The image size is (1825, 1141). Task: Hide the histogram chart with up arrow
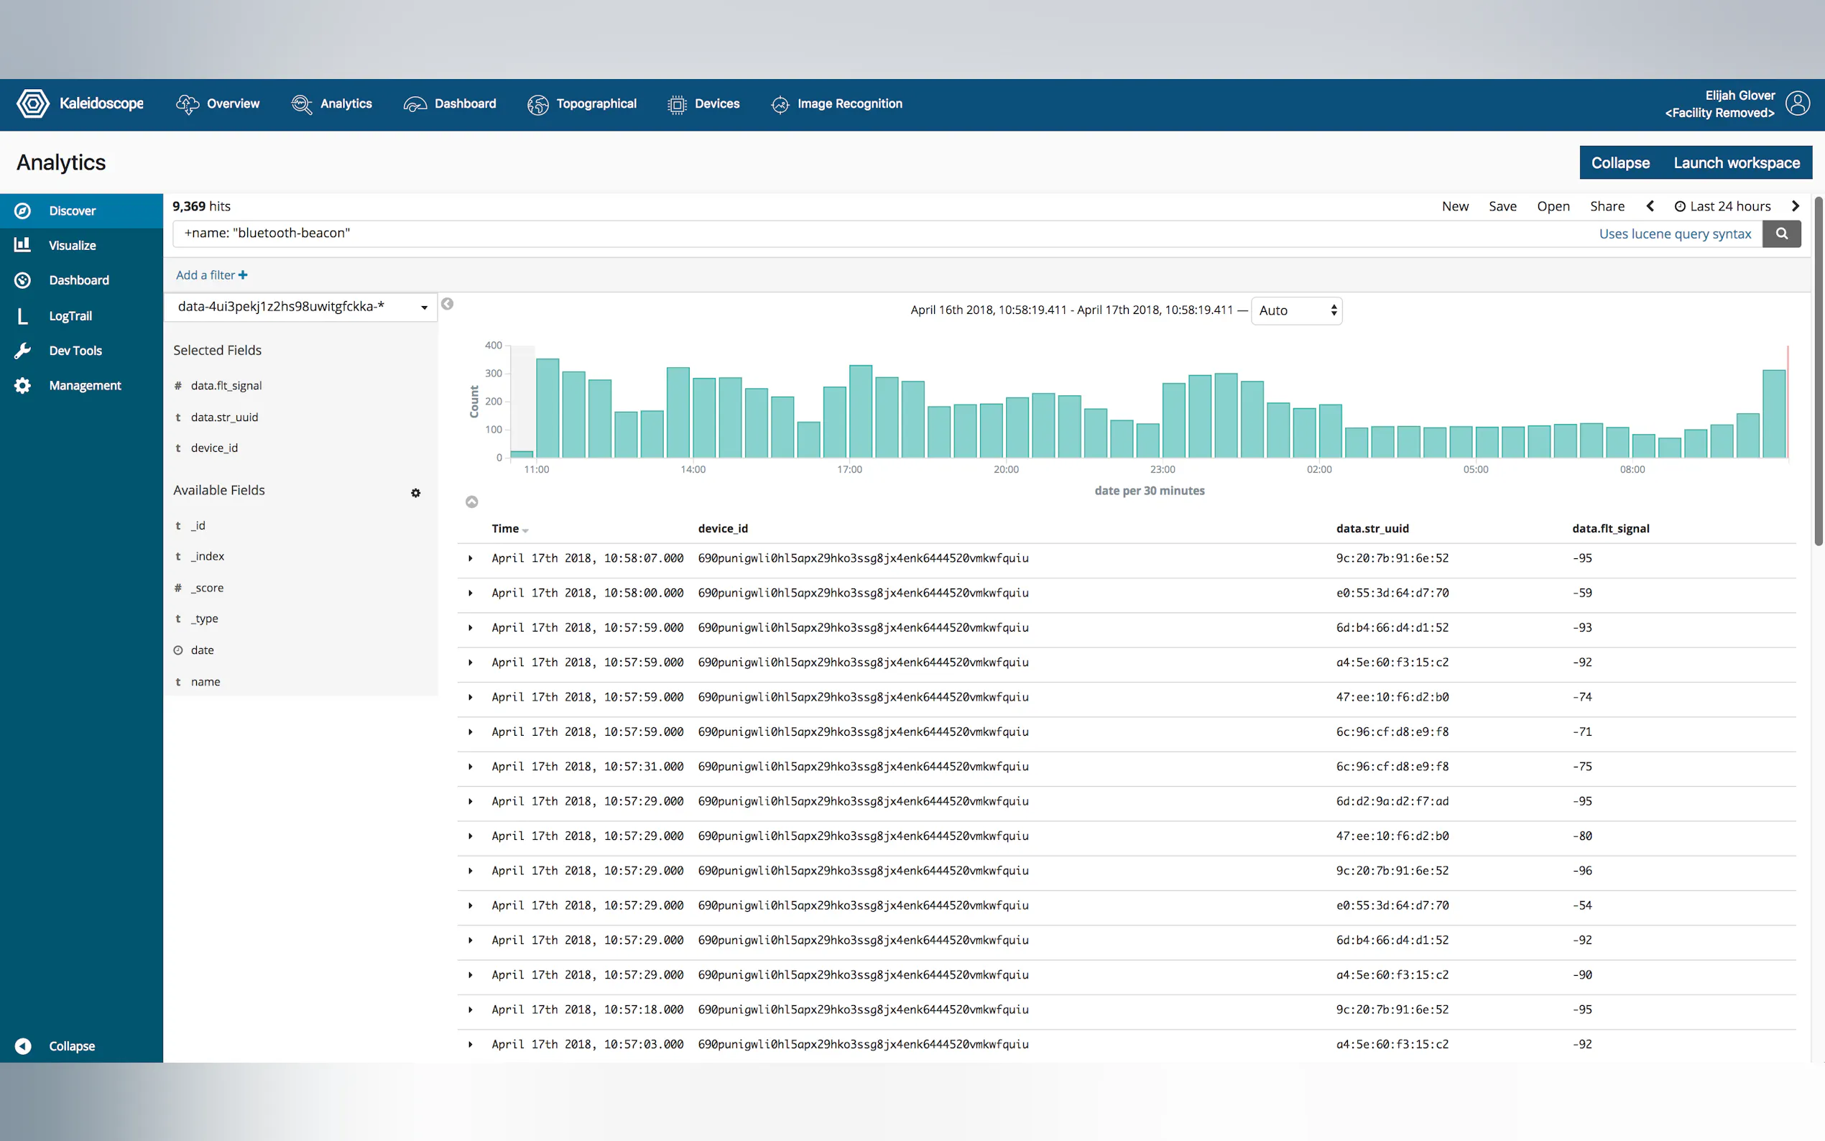click(x=471, y=502)
